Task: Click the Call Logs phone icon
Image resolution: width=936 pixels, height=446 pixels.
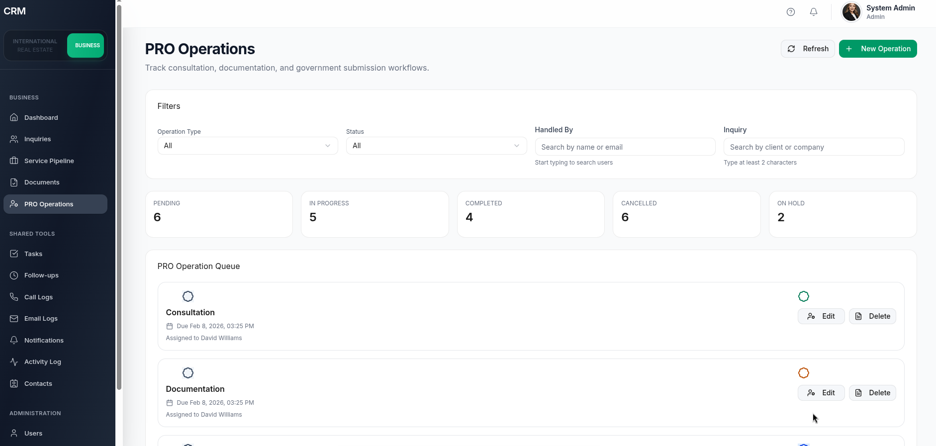Action: click(x=14, y=297)
